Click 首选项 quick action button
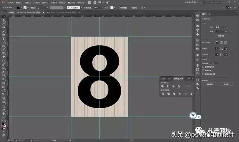 [226, 84]
